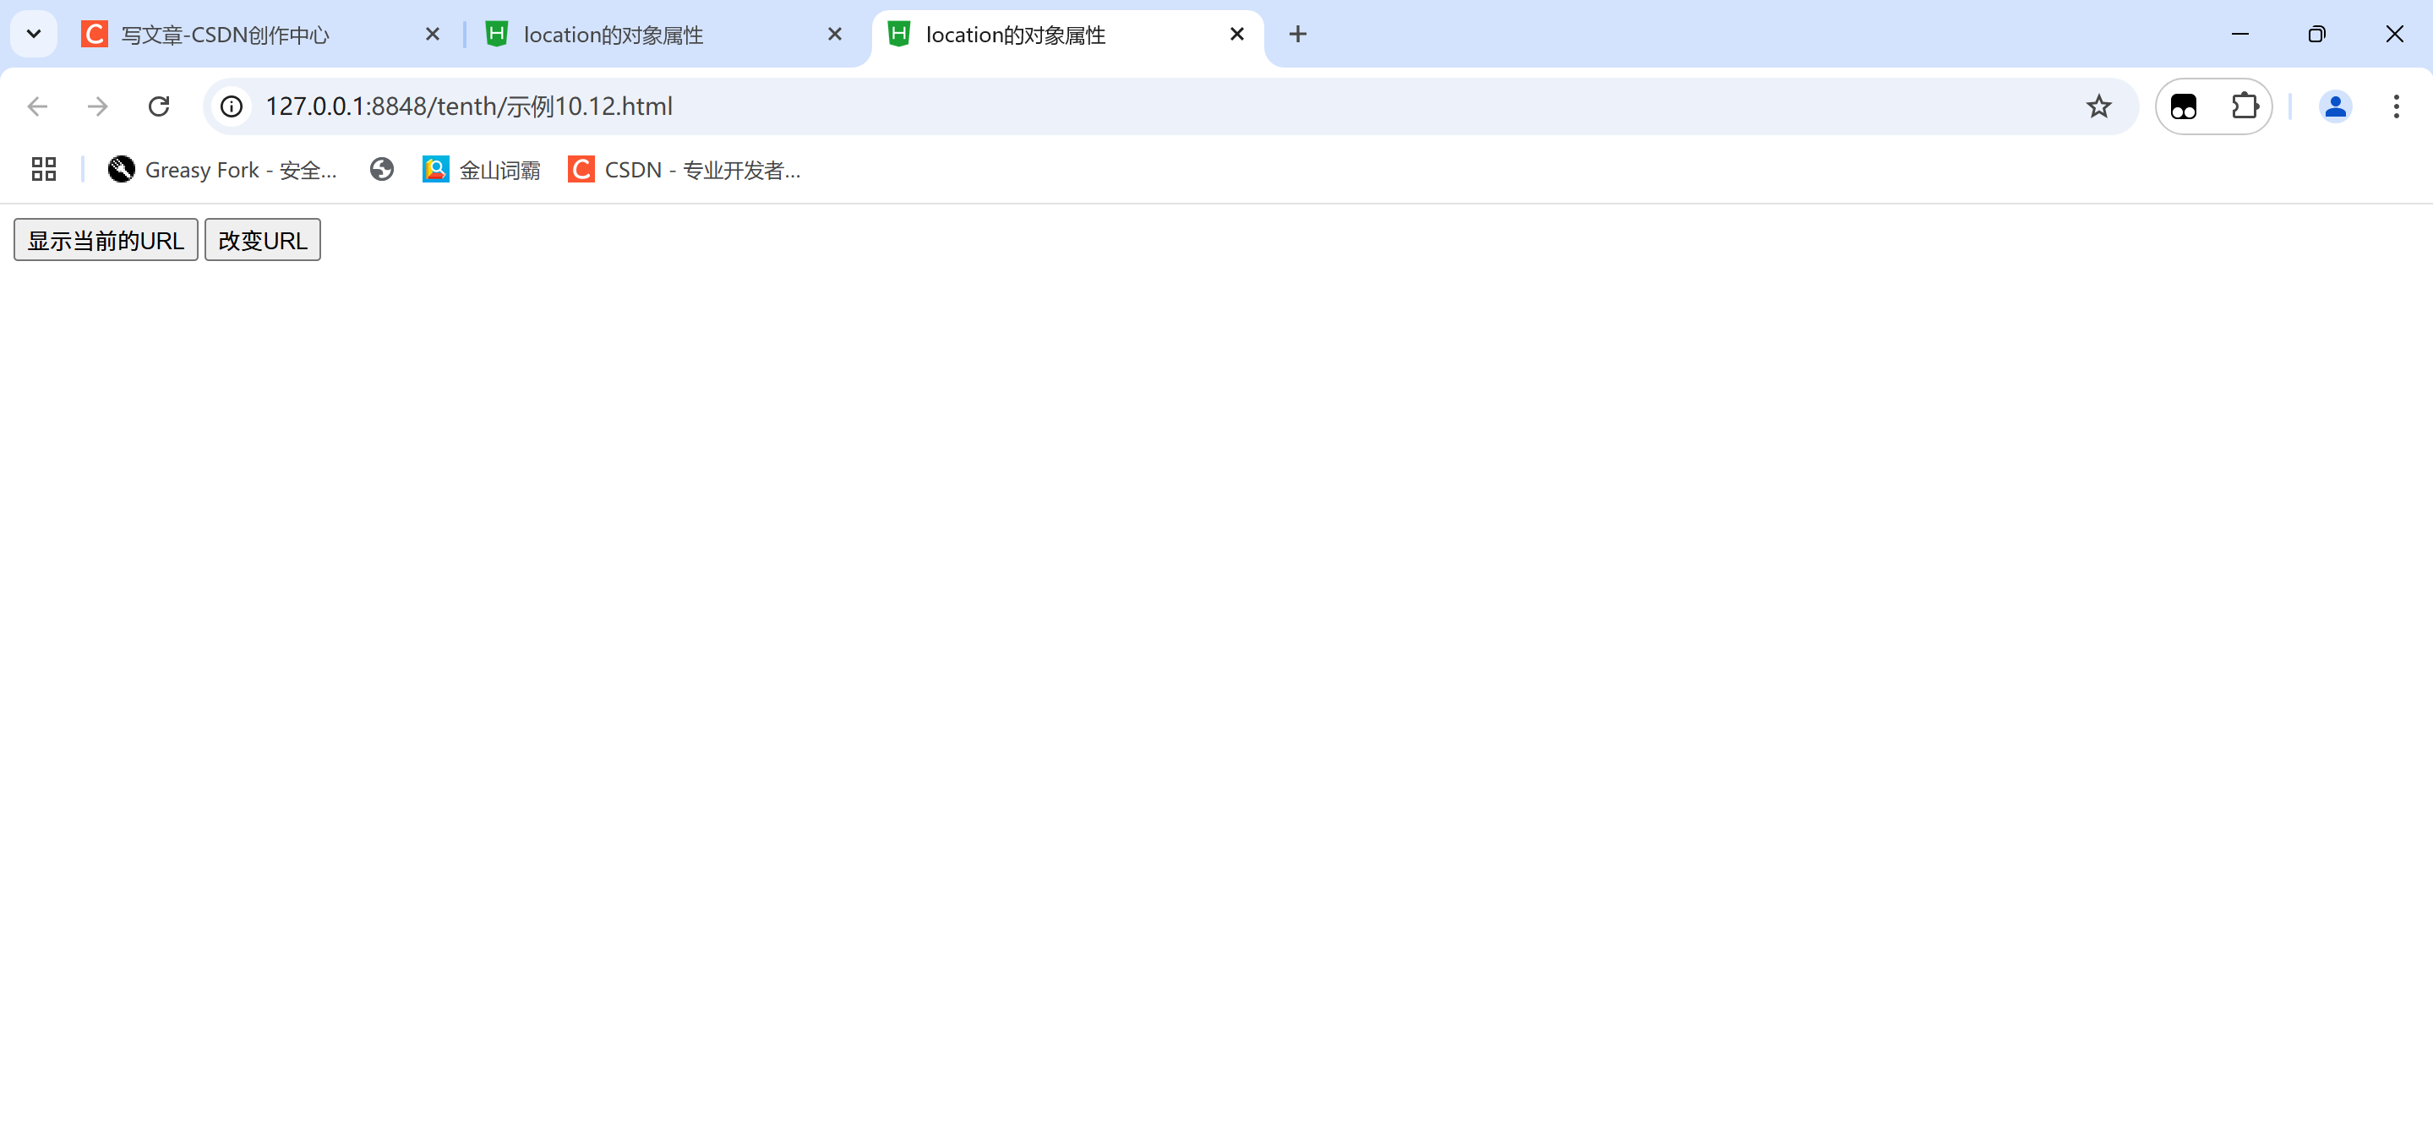Viewport: 2433px width, 1122px height.
Task: Open the user profile avatar
Action: point(2335,106)
